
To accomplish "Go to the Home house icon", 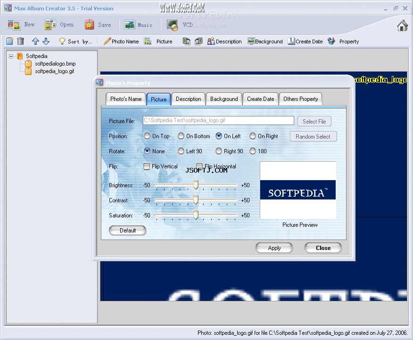I will coord(402,25).
